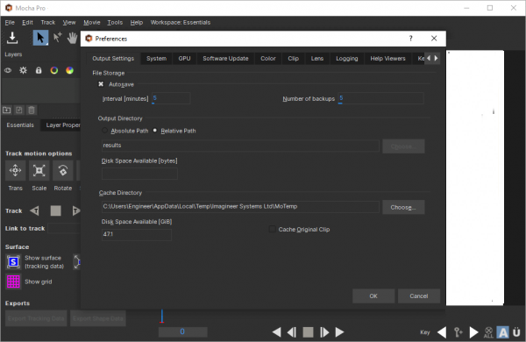The width and height of the screenshot is (526, 342).
Task: Click the Save project download icon
Action: (12, 38)
